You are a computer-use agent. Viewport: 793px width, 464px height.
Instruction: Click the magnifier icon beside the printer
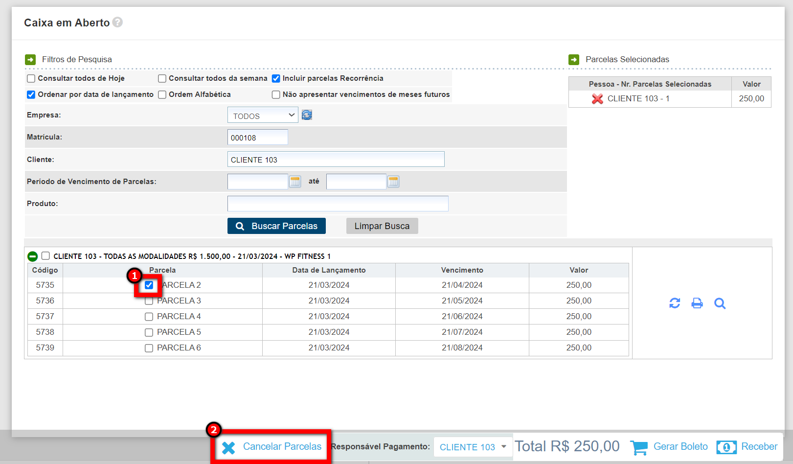coord(720,303)
